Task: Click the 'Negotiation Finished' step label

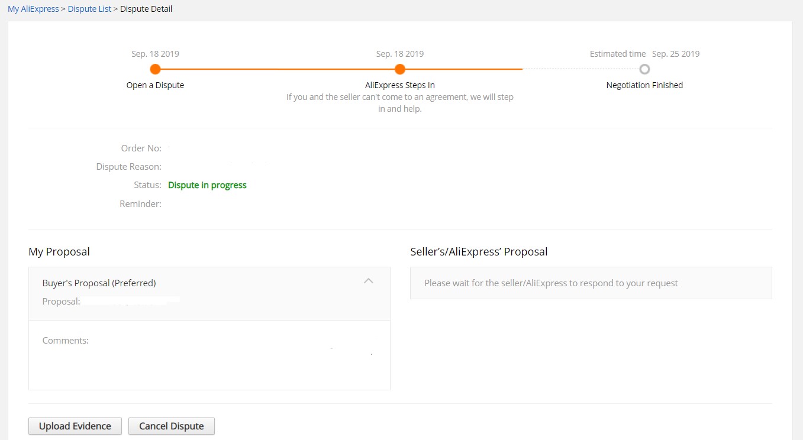Action: (644, 85)
